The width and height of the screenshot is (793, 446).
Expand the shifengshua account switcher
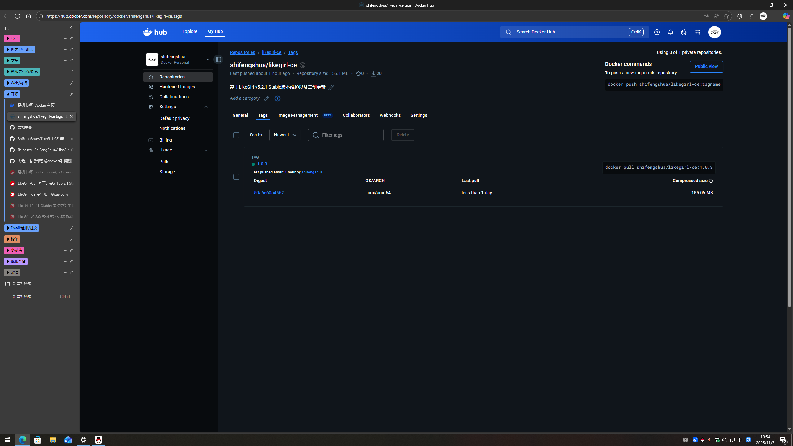[208, 59]
